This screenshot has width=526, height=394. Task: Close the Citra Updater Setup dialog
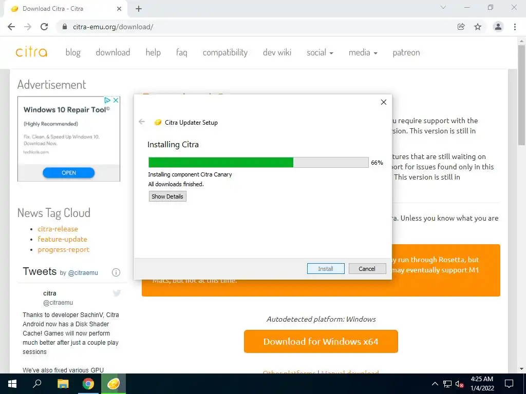(383, 102)
